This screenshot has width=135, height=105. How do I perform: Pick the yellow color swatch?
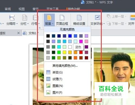64,52
